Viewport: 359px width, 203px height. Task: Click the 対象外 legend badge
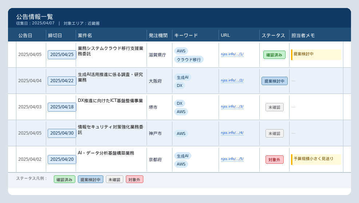tap(134, 179)
